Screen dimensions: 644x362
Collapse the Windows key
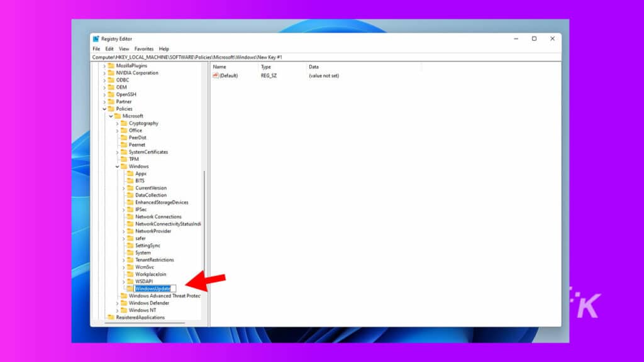(x=117, y=166)
